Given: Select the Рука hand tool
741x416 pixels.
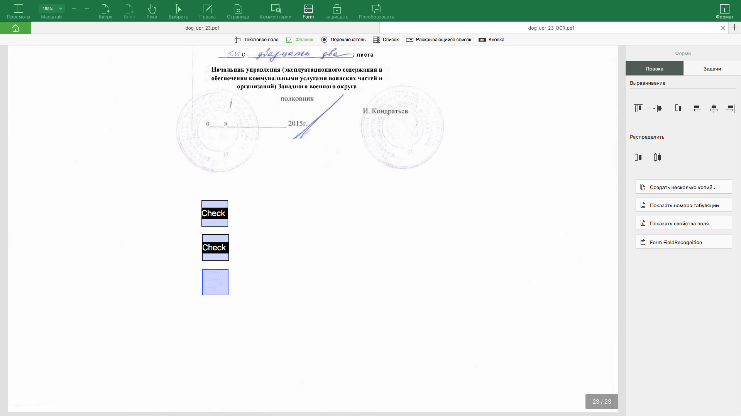Looking at the screenshot, I should tap(152, 11).
